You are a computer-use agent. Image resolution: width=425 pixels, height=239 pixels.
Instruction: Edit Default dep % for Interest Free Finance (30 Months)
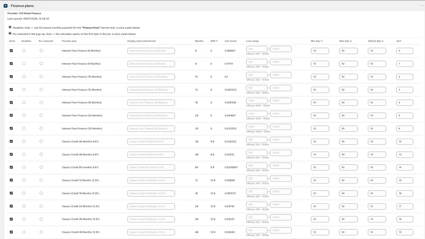click(377, 129)
